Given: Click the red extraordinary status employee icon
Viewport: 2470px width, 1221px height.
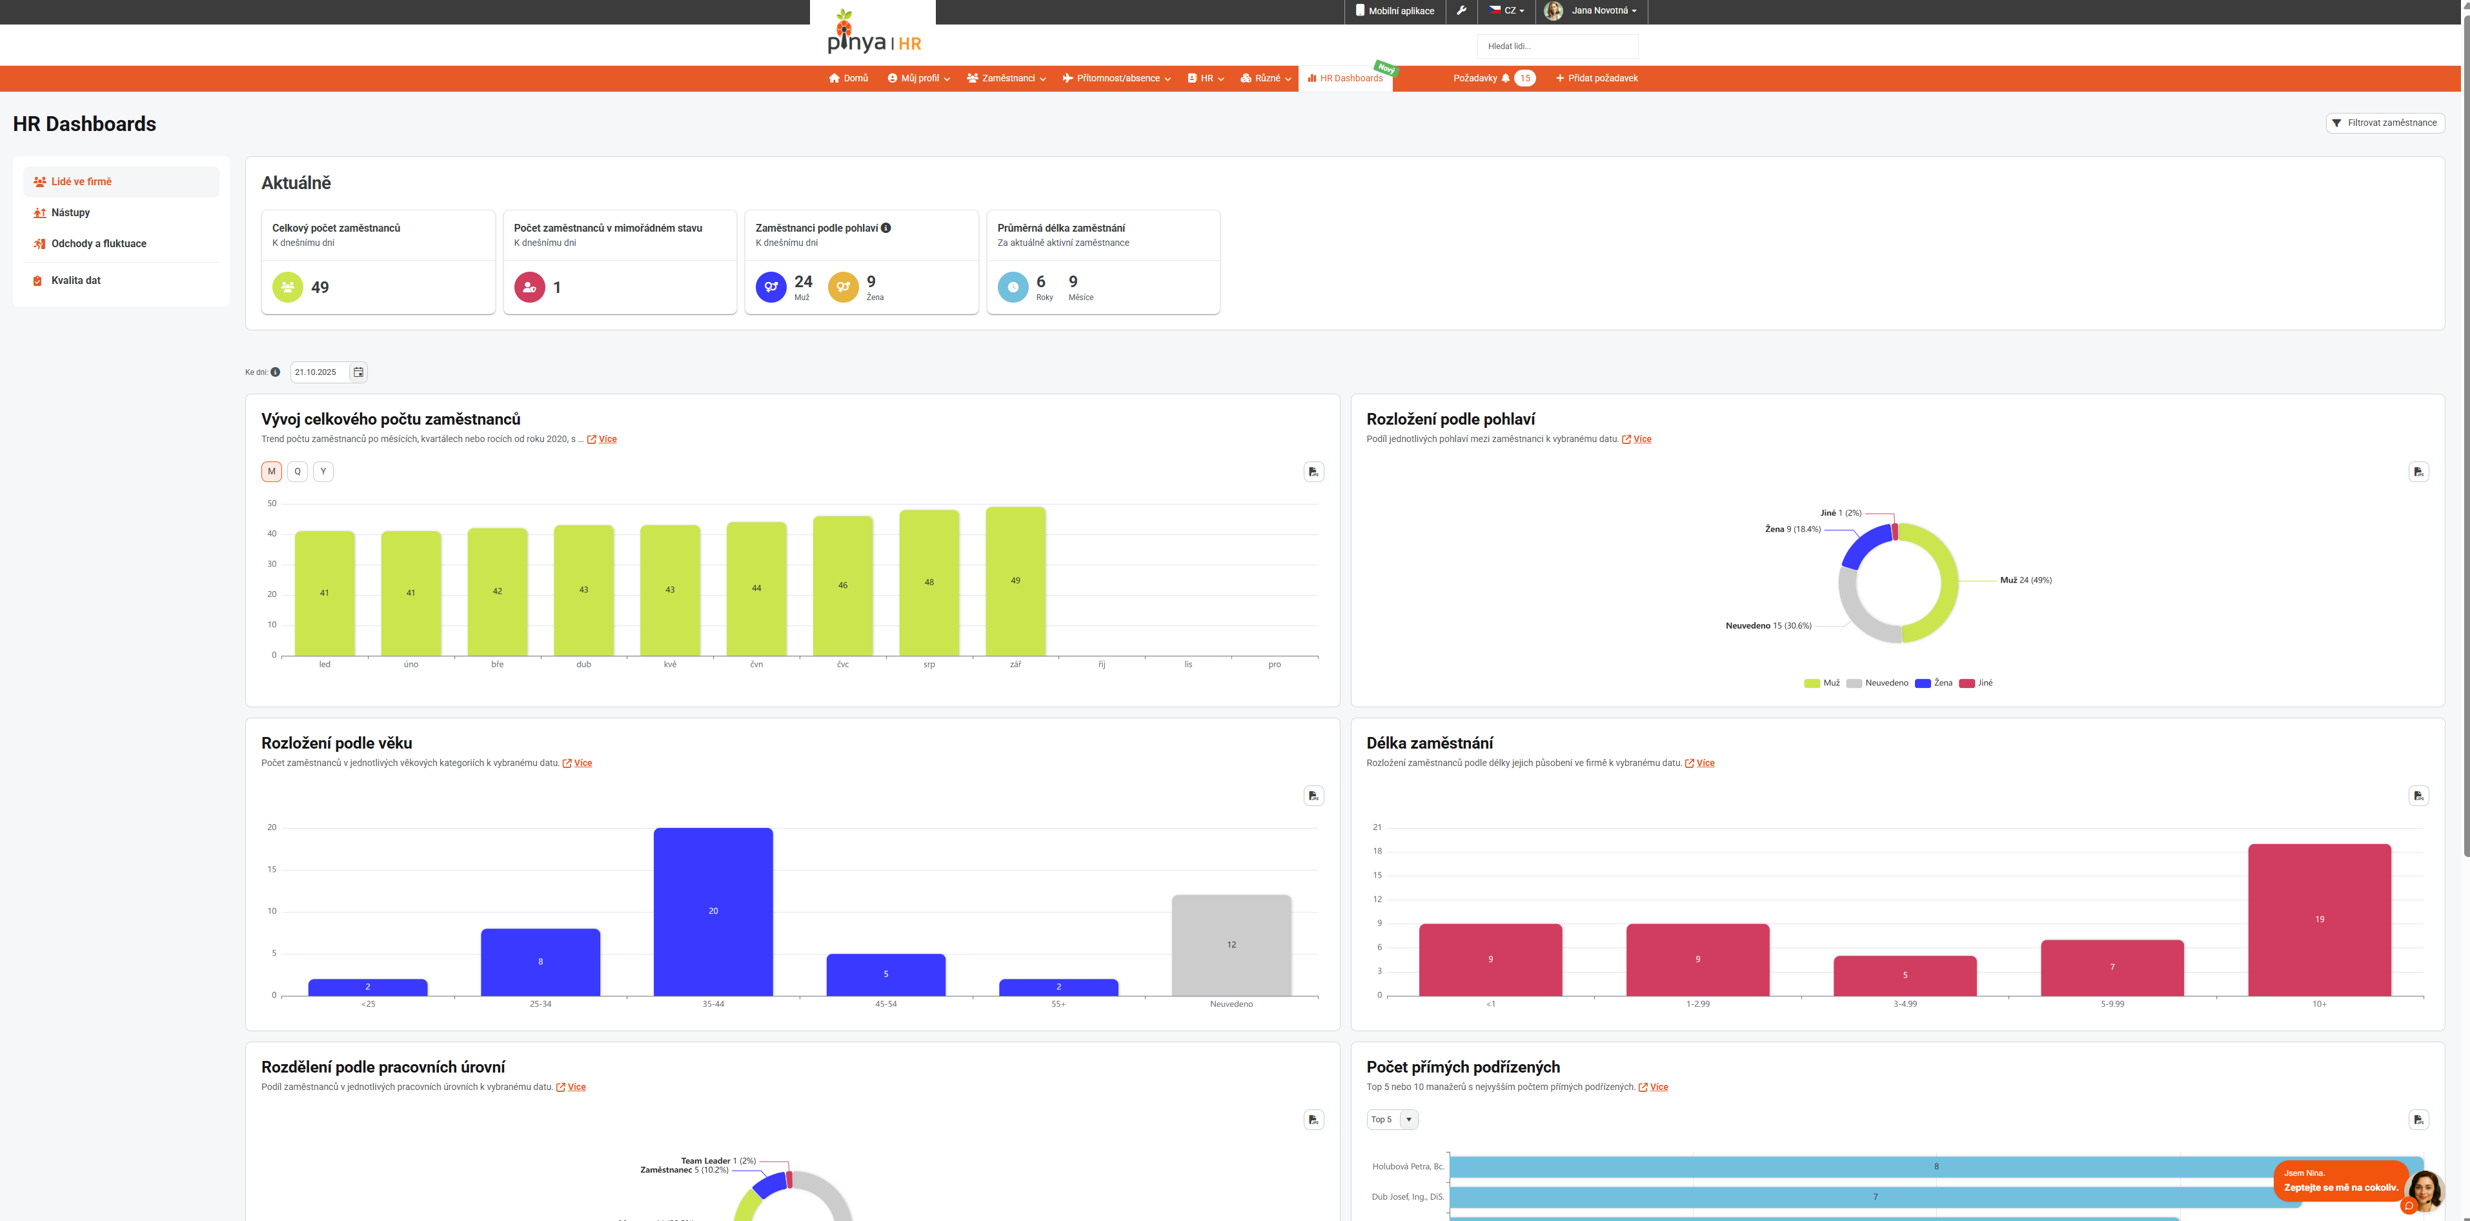Looking at the screenshot, I should [x=529, y=288].
